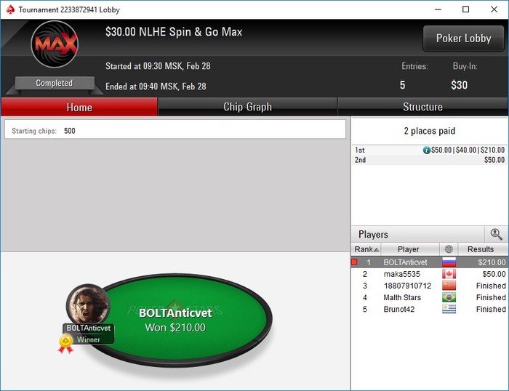Click the Russian flag next to BOLTAnticvet
The width and height of the screenshot is (509, 391).
tap(449, 262)
